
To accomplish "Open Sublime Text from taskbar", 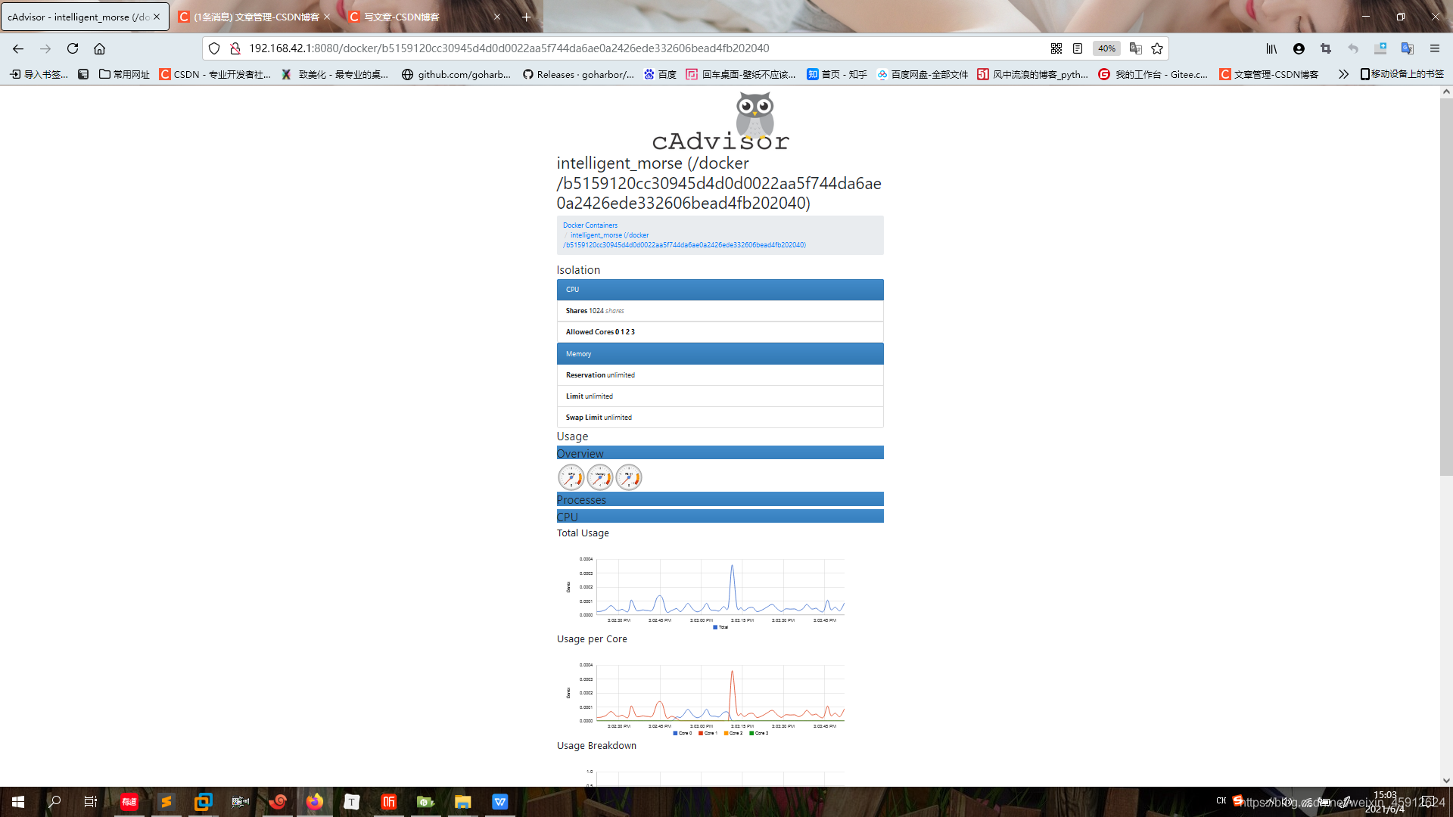I will [x=166, y=802].
